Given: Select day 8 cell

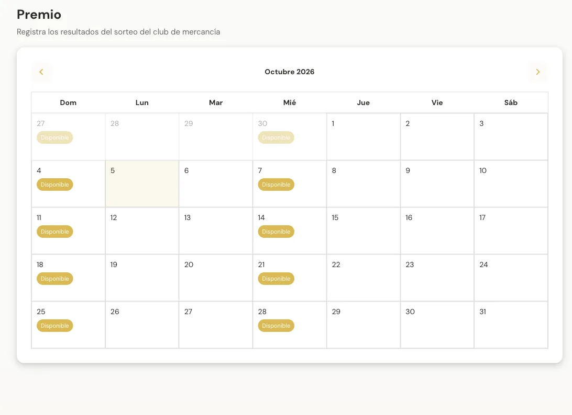Looking at the screenshot, I should pos(364,184).
